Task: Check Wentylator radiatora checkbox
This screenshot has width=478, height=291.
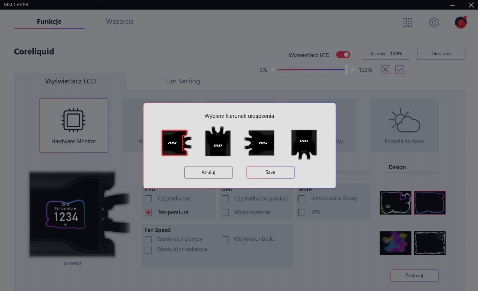Action: pos(148,250)
